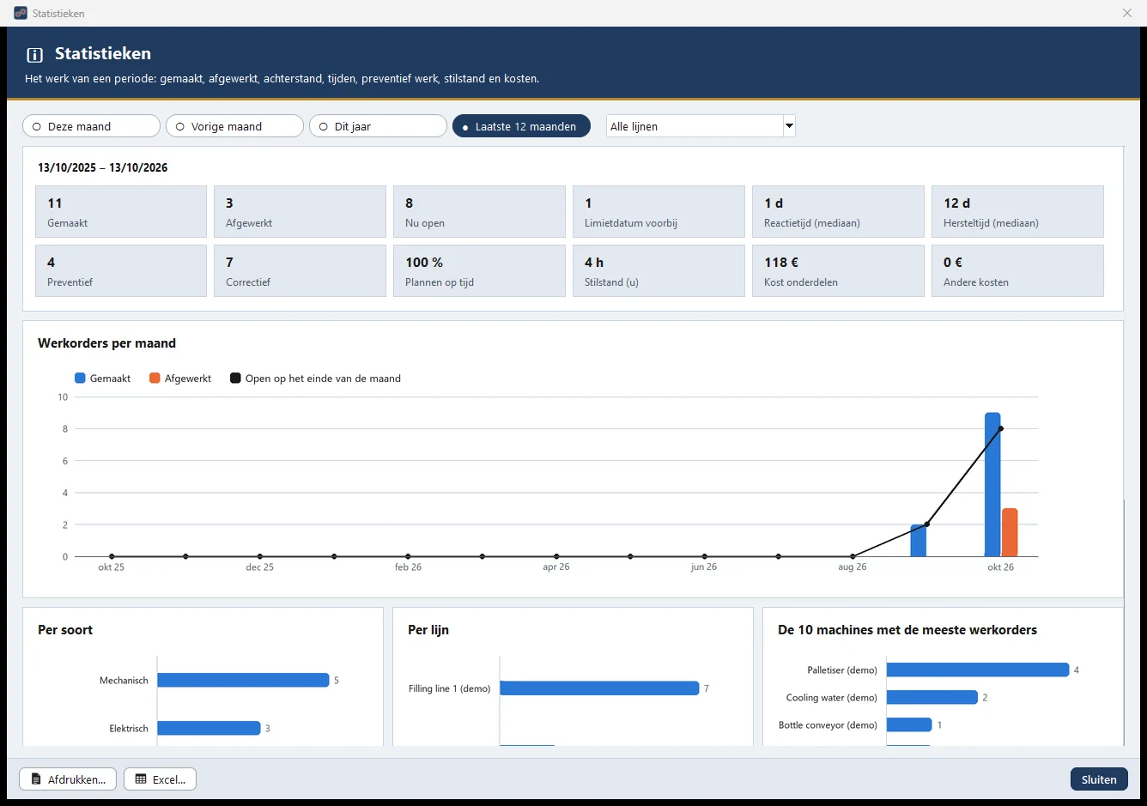Click the Stilstand (u) tile
Image resolution: width=1147 pixels, height=806 pixels.
658,270
